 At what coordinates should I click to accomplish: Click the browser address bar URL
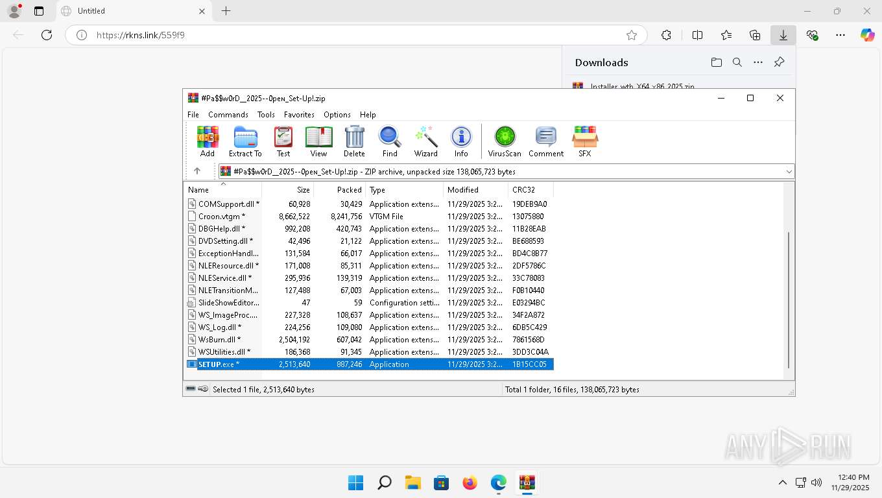pyautogui.click(x=141, y=35)
